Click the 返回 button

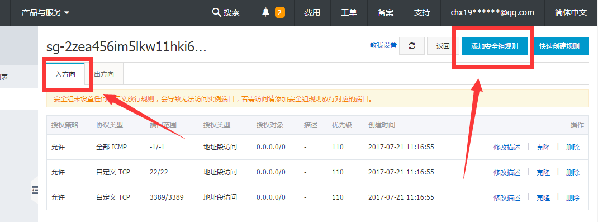coord(443,46)
